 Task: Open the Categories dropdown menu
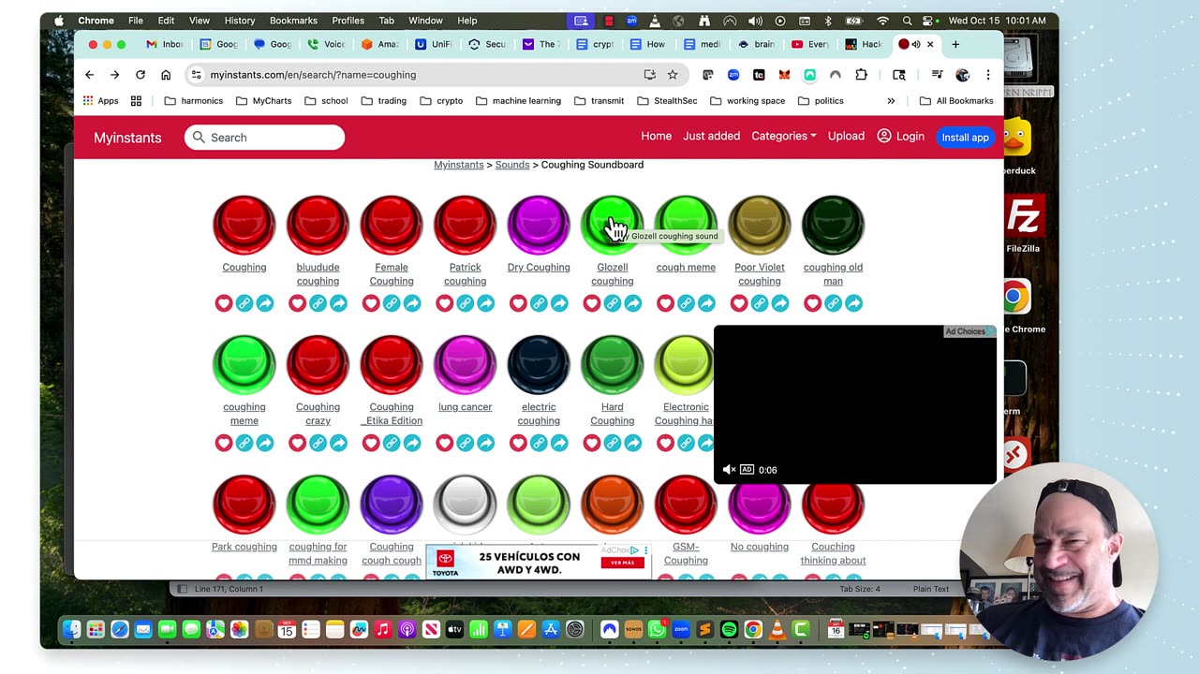tap(783, 136)
